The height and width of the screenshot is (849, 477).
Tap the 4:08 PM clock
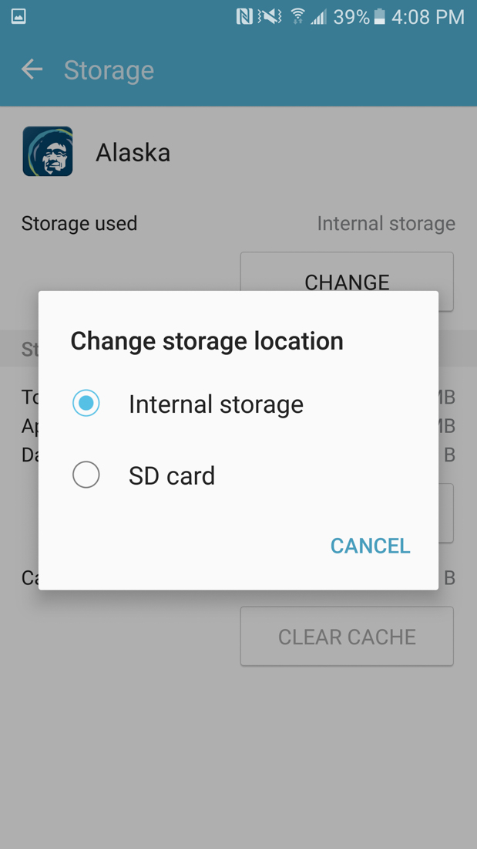[x=428, y=16]
